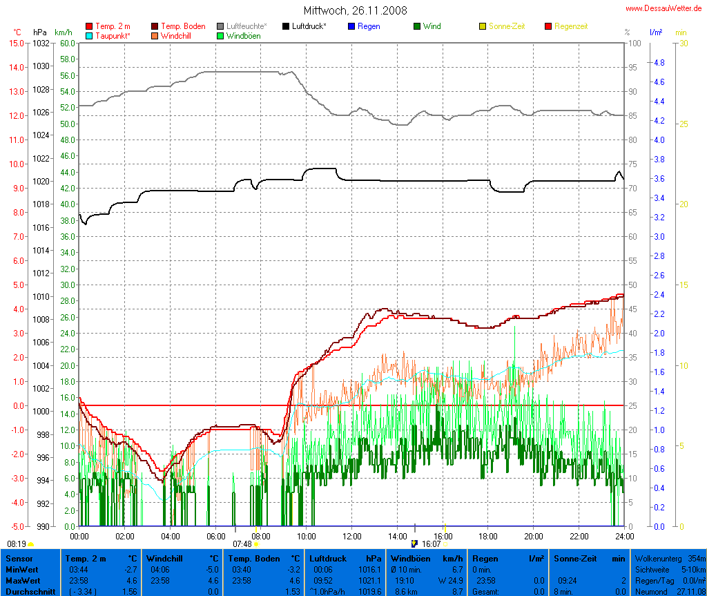Click the Wolkenunterg. 354m info line
This screenshot has height=596, width=707.
point(668,558)
